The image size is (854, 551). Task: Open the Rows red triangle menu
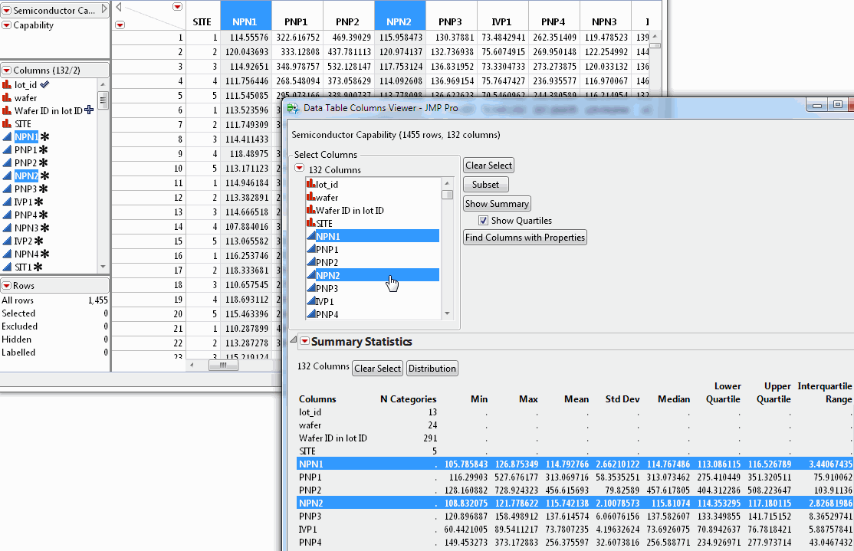[6, 286]
